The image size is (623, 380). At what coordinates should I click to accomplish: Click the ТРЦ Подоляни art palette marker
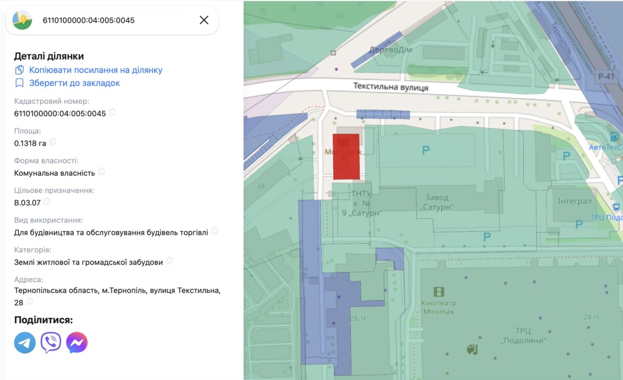click(x=472, y=349)
